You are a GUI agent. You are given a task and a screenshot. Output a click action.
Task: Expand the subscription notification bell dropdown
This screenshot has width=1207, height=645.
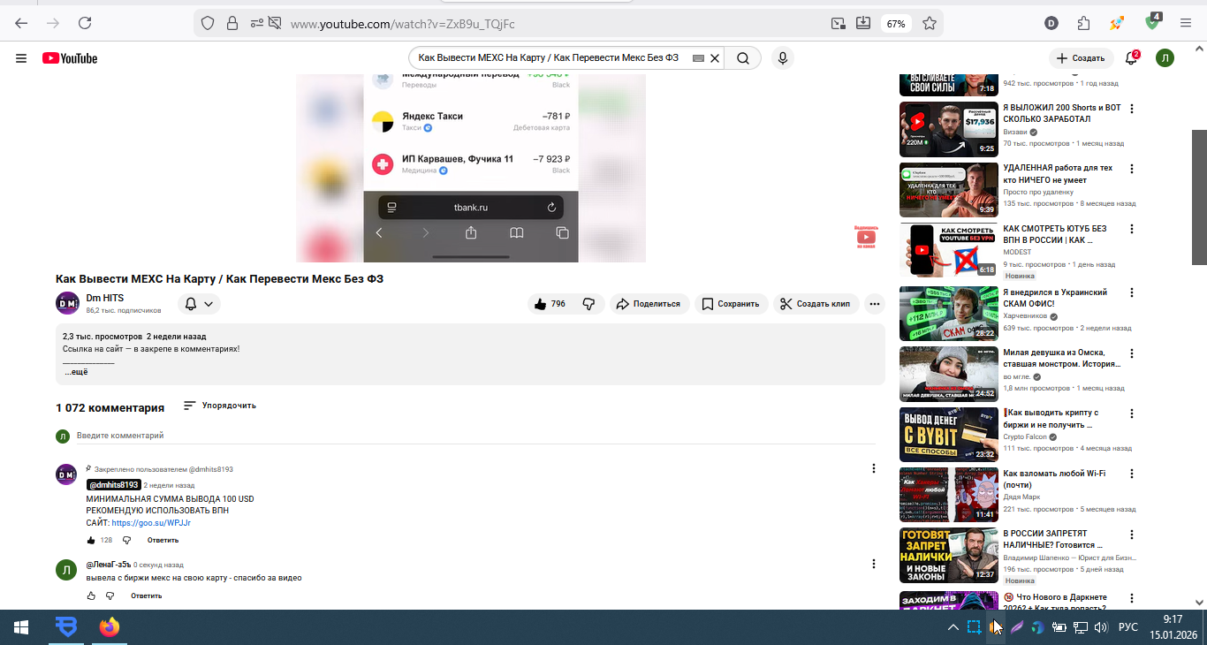(x=199, y=304)
